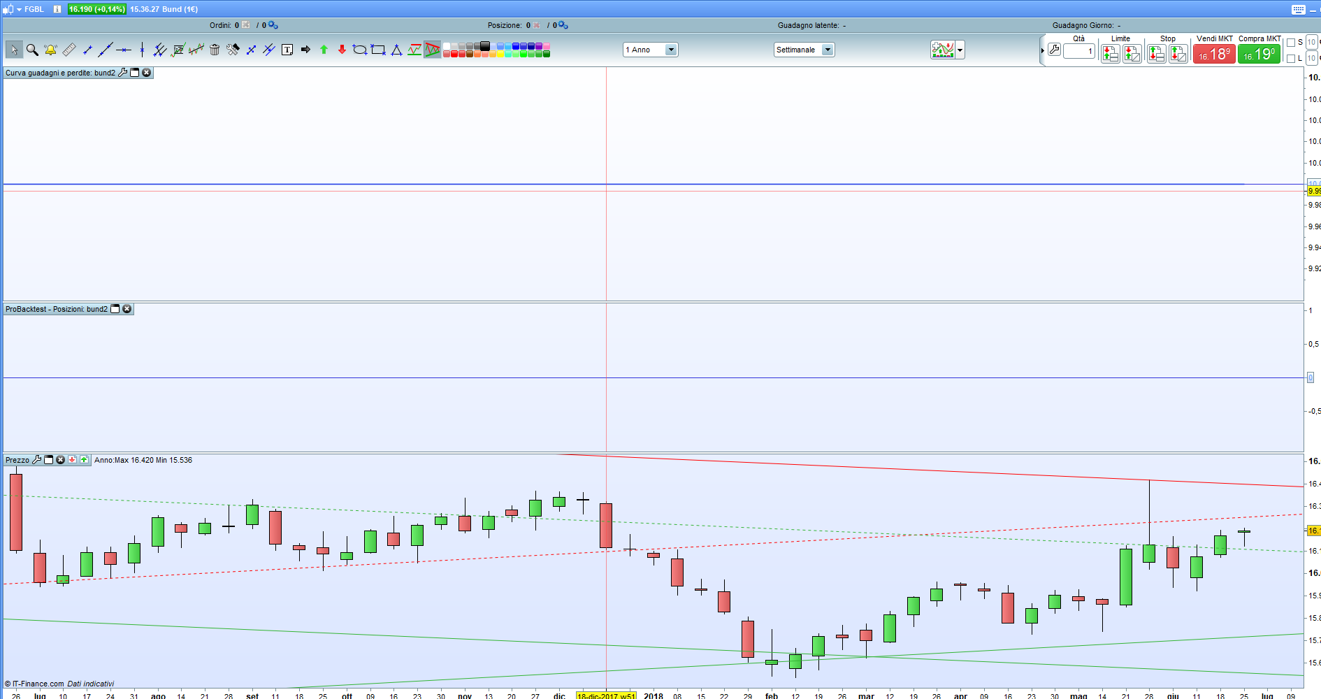Open the virtual keyboard icon in title bar
This screenshot has width=1321, height=699.
1299,9
